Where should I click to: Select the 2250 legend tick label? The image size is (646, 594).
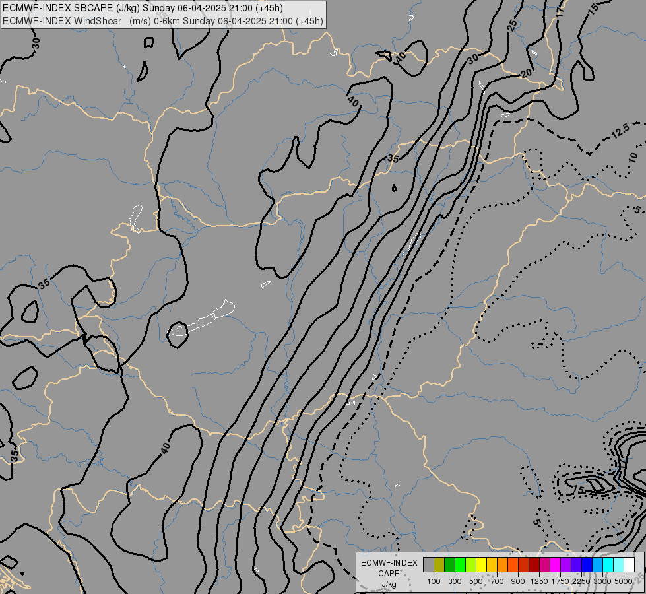coord(581,581)
